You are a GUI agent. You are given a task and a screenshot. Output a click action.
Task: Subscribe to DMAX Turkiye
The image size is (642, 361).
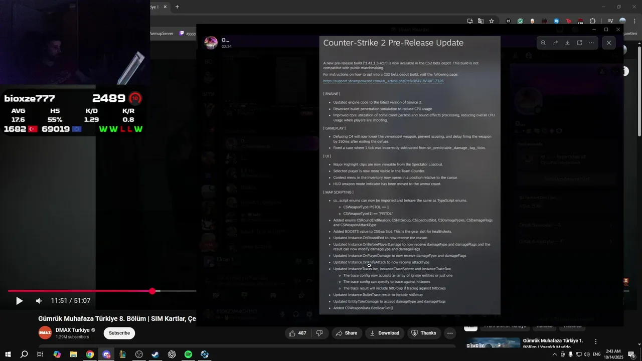tap(119, 333)
